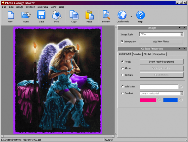The width and height of the screenshot is (188, 142).
Task: Switch to the Selector tab
Action: [137, 54]
